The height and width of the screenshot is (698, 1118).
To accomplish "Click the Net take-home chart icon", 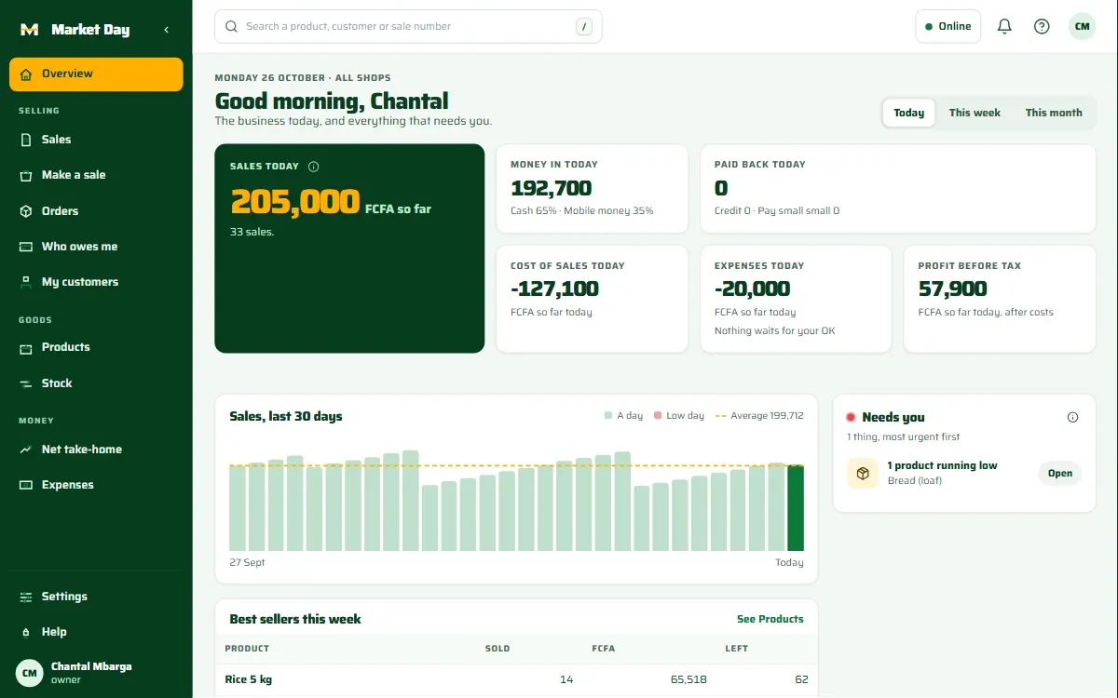I will 25,450.
